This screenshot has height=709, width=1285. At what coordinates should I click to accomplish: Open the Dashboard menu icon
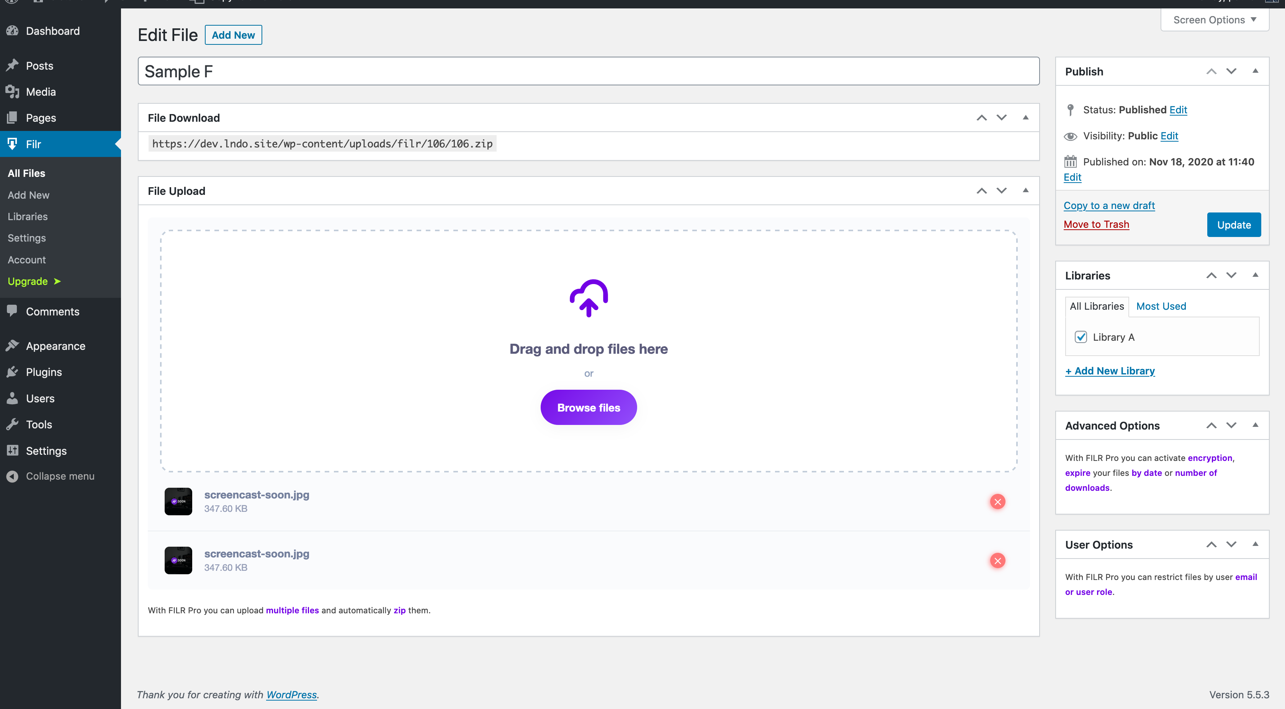[x=13, y=31]
